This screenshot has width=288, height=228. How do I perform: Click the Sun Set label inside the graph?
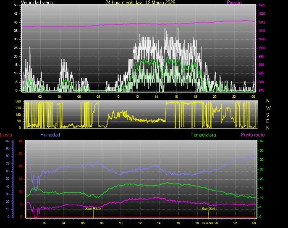pos(208,208)
